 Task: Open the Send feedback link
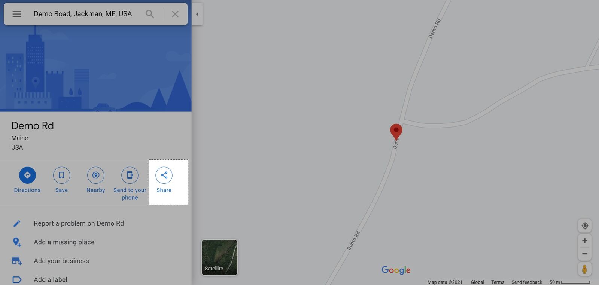527,282
